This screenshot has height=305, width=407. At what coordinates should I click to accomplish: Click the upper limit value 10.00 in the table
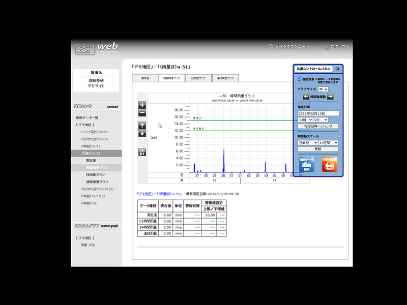(x=210, y=215)
